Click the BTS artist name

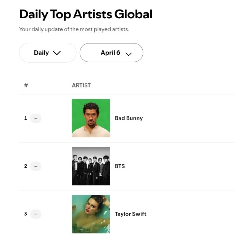click(120, 166)
